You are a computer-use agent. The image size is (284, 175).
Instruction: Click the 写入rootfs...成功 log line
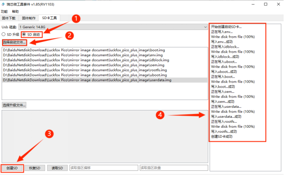click(224, 132)
